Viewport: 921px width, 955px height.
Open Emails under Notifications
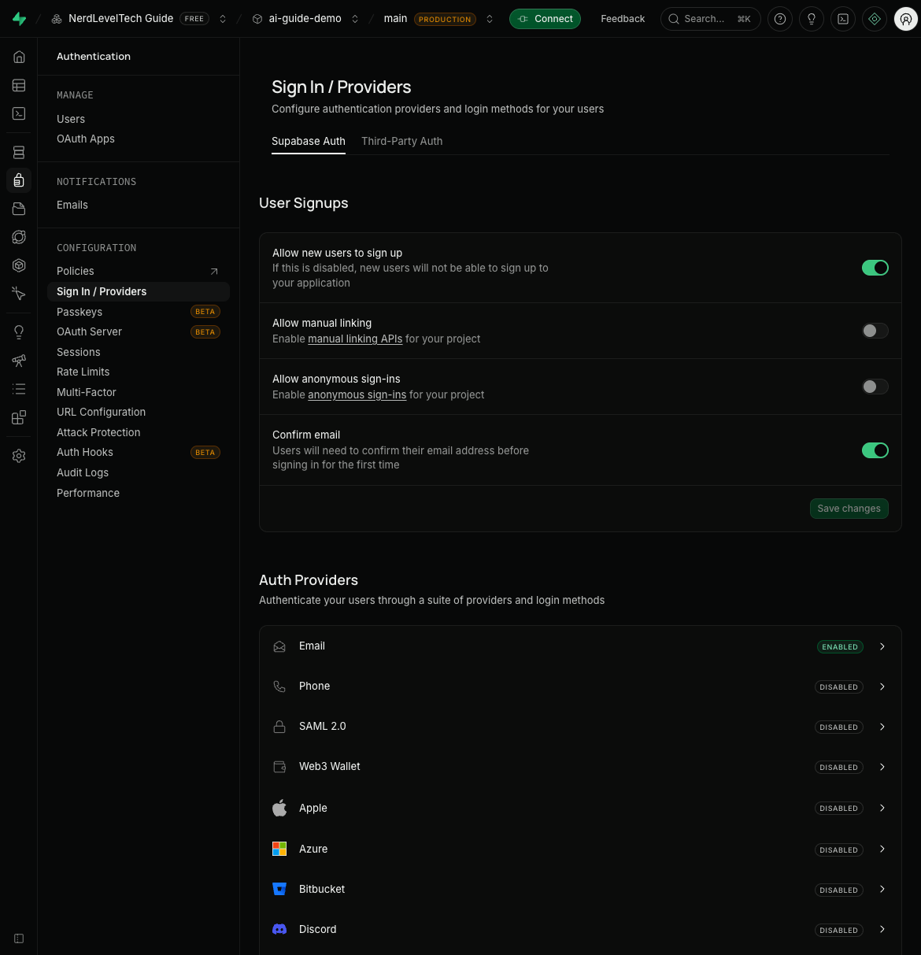pos(72,205)
